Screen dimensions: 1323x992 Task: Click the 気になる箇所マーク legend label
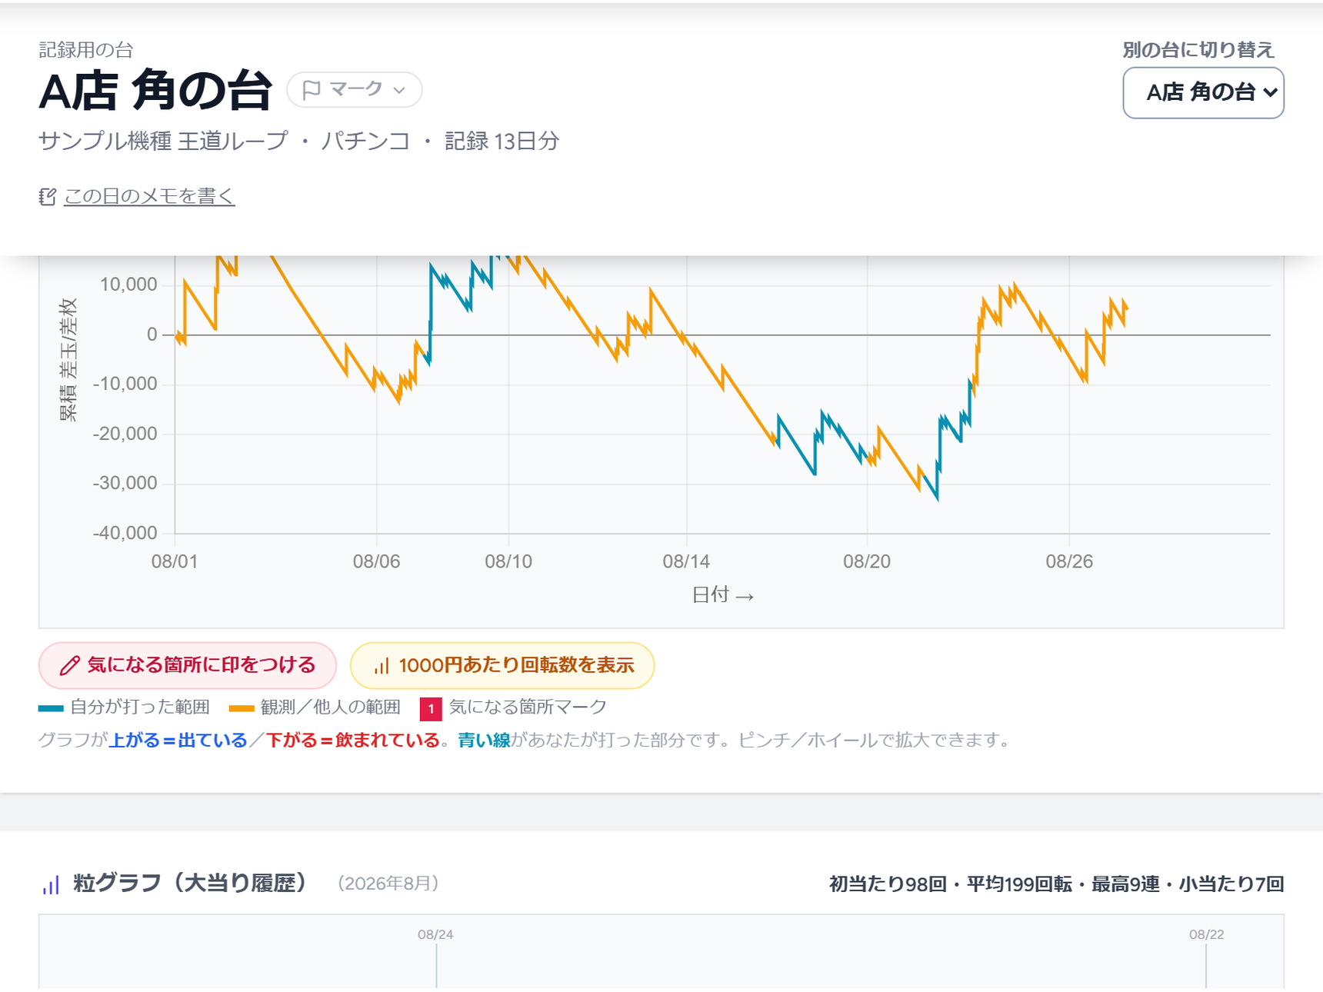pyautogui.click(x=528, y=707)
